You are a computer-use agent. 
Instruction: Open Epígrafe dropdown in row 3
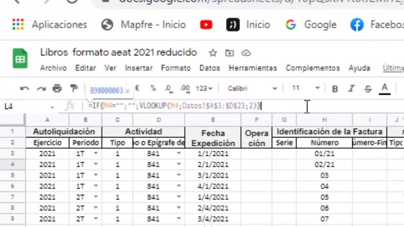pos(179,154)
